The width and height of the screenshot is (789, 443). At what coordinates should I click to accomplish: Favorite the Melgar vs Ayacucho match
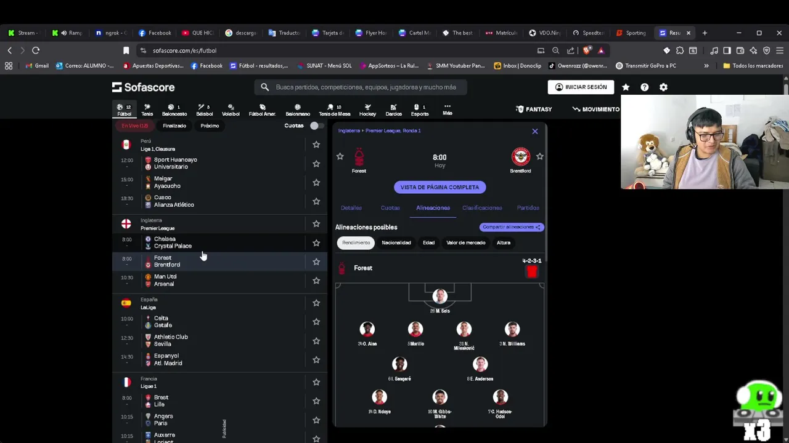(x=316, y=183)
